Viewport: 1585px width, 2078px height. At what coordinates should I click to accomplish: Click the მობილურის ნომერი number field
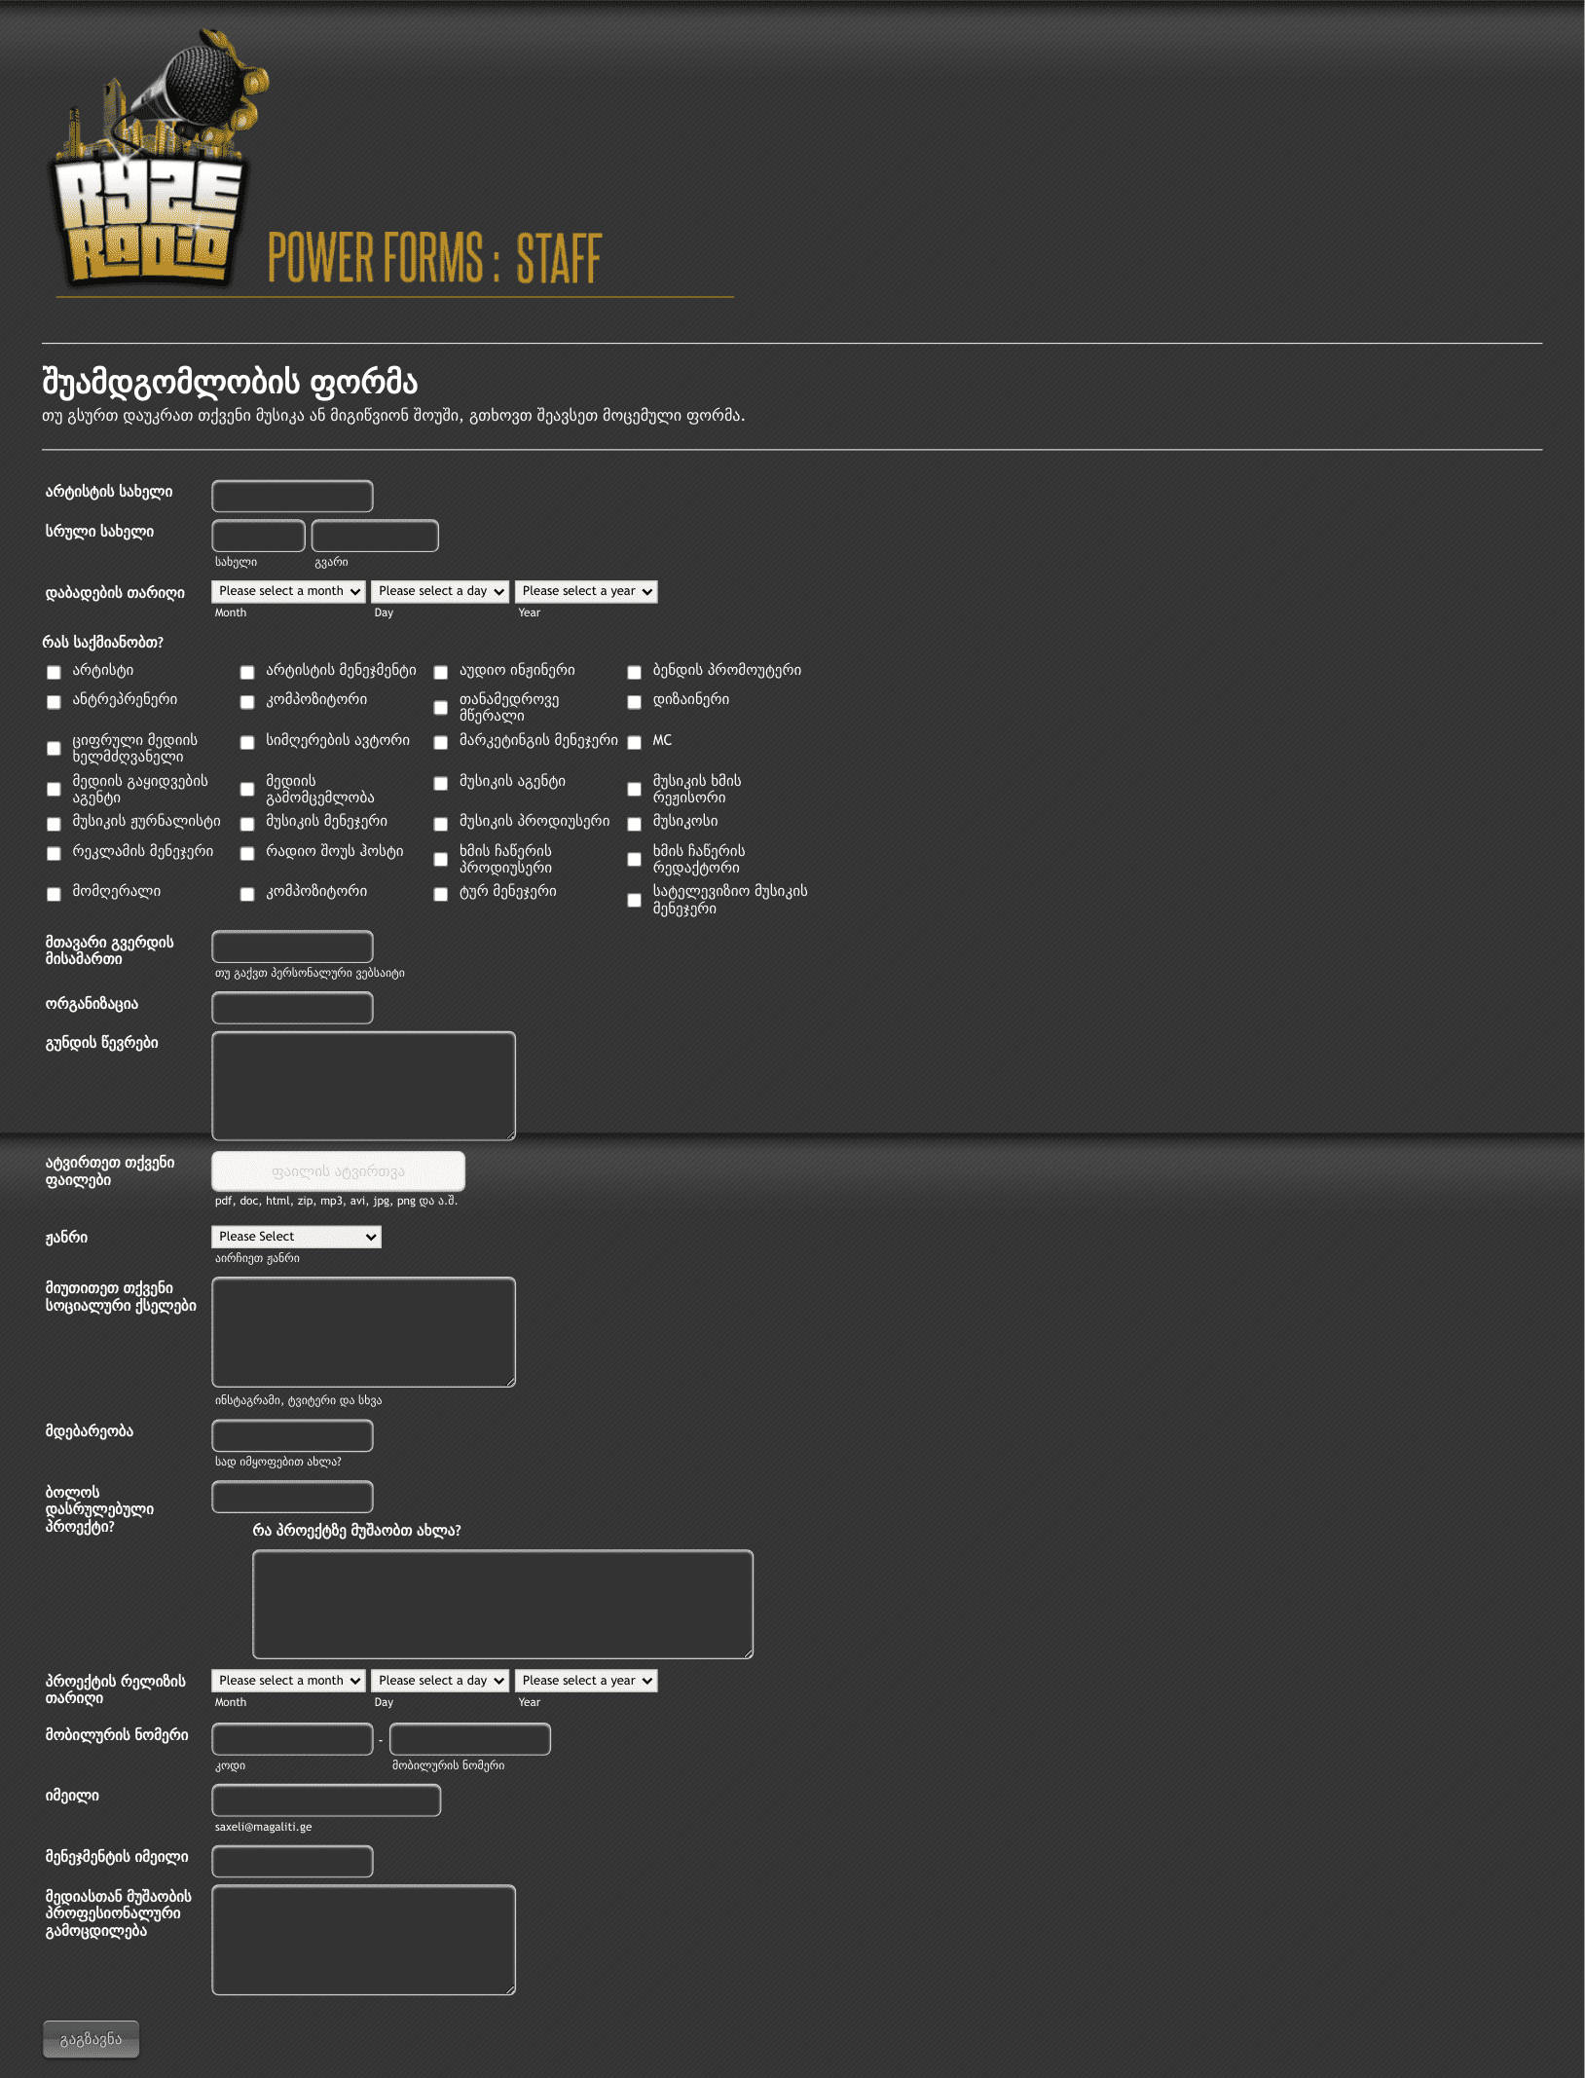click(470, 1739)
